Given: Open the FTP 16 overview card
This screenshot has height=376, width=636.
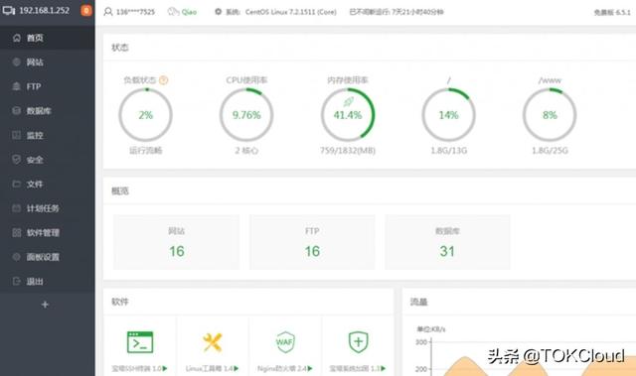Looking at the screenshot, I should (312, 242).
